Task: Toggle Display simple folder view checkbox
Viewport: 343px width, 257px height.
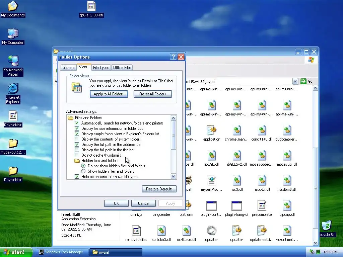Action: 77,134
